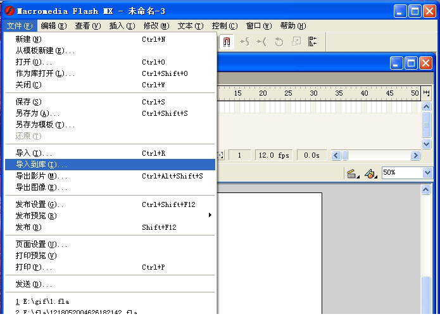The width and height of the screenshot is (440, 326).
Task: Choose Publish Settings (发布设置)
Action: [110, 204]
